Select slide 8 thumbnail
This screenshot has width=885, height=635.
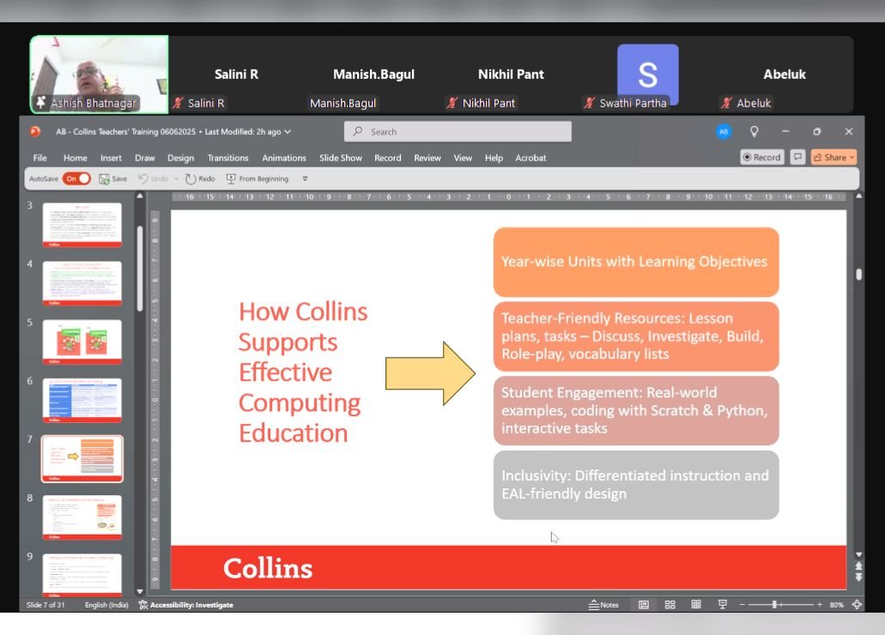[x=82, y=517]
